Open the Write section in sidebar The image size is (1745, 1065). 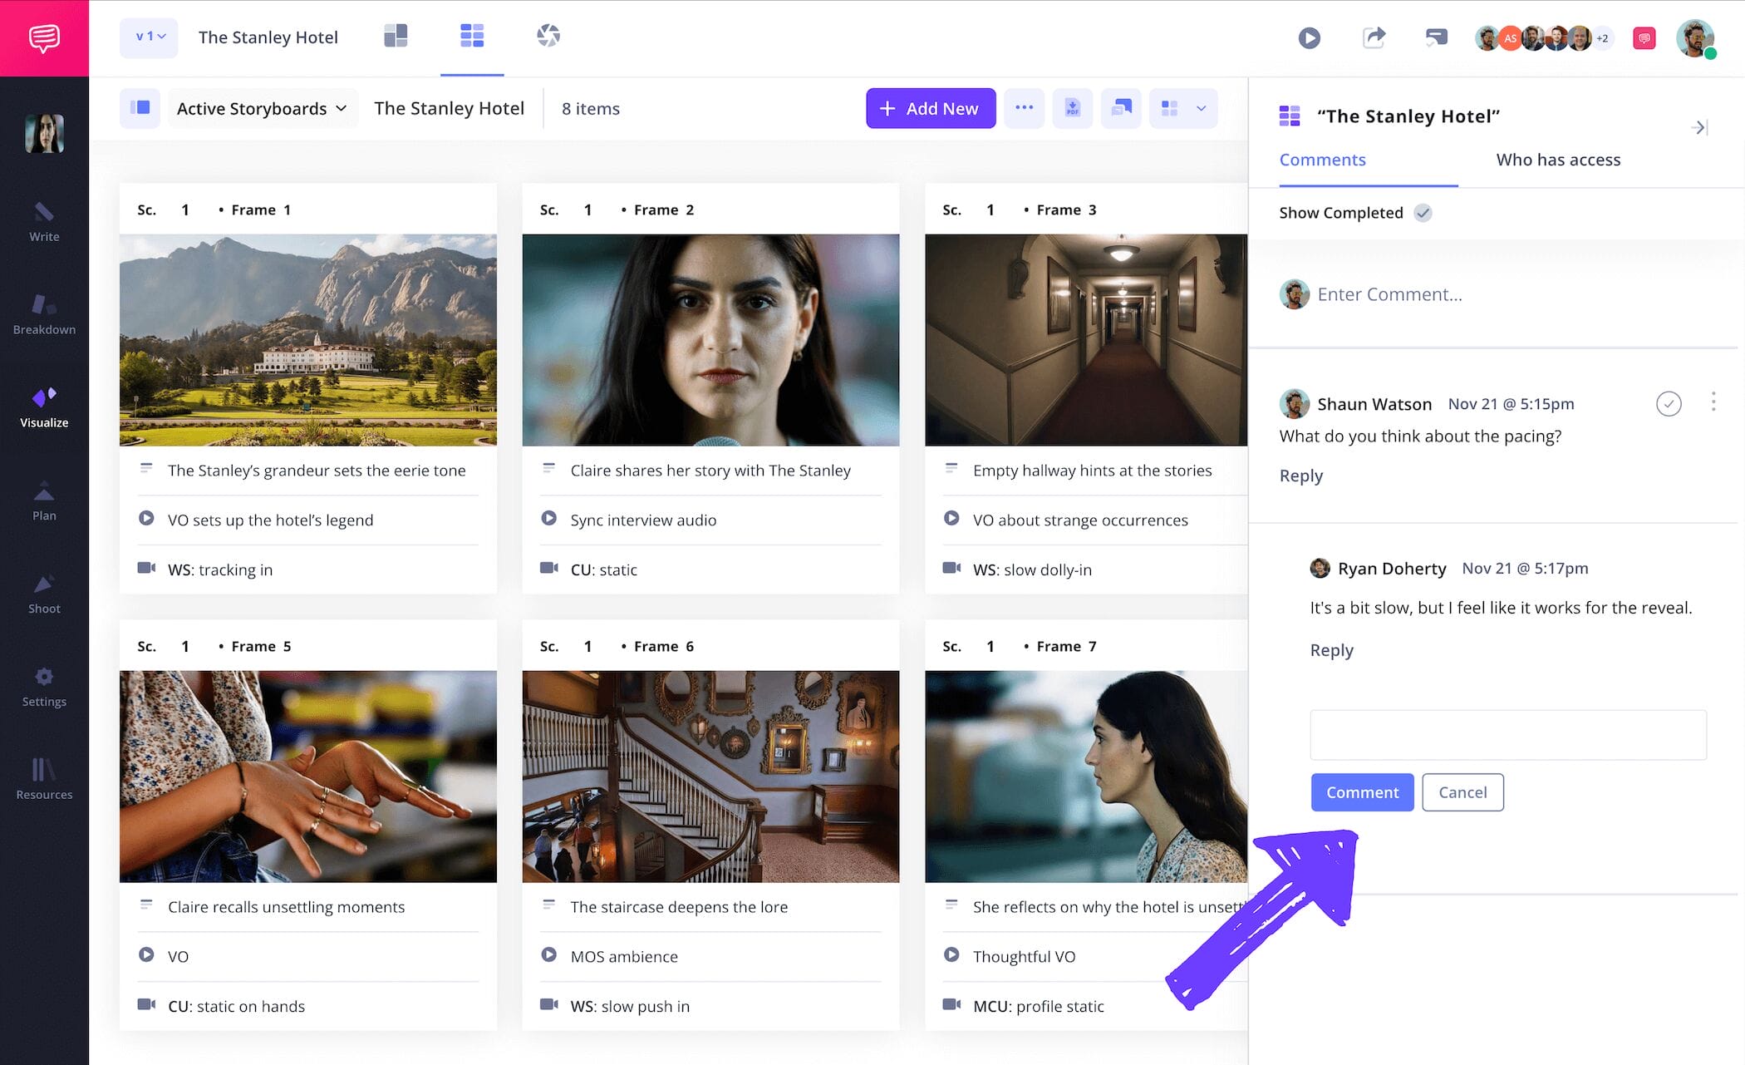(44, 221)
